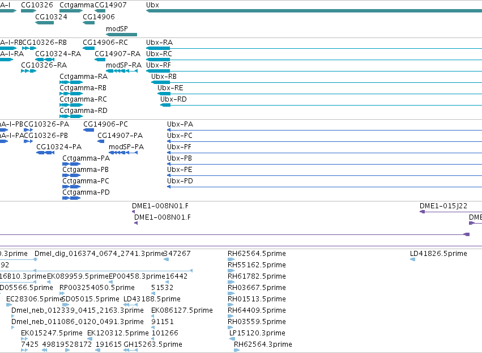Click the CG10326-PB protein label
Screen dimensions: 482x353
(x=46, y=136)
